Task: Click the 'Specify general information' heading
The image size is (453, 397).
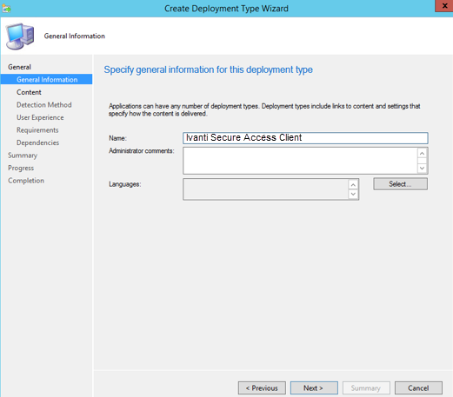Action: [x=208, y=69]
